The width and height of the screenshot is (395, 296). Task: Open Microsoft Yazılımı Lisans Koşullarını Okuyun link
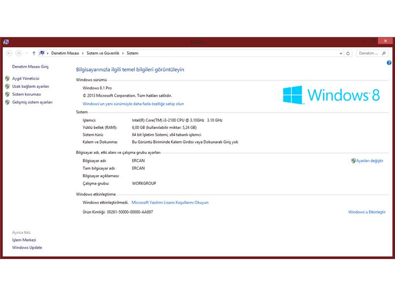pyautogui.click(x=170, y=202)
